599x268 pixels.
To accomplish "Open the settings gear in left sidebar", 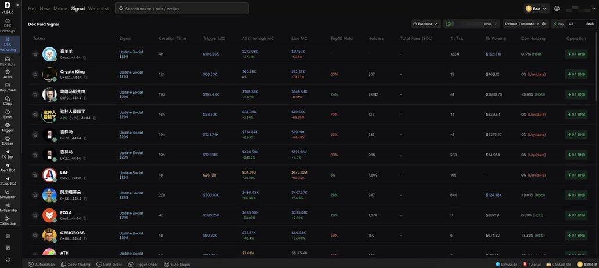I will (8, 236).
